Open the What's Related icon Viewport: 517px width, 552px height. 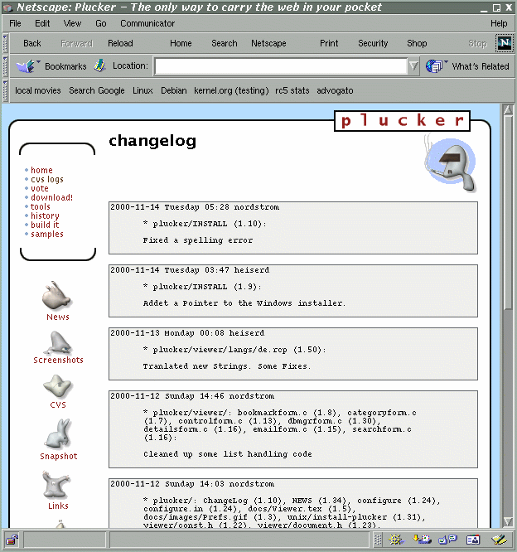coord(437,66)
